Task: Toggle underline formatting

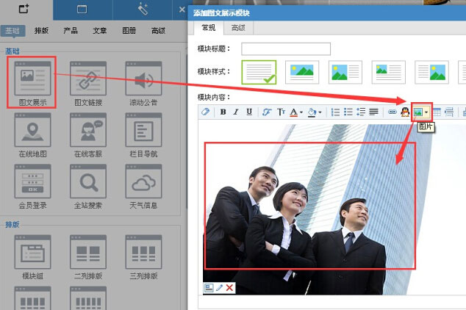Action: (249, 112)
